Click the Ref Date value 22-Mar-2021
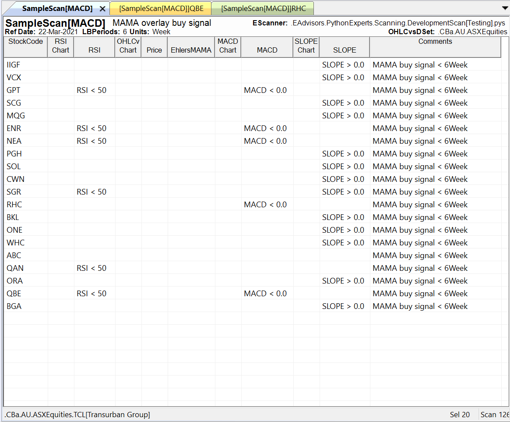 (x=58, y=32)
